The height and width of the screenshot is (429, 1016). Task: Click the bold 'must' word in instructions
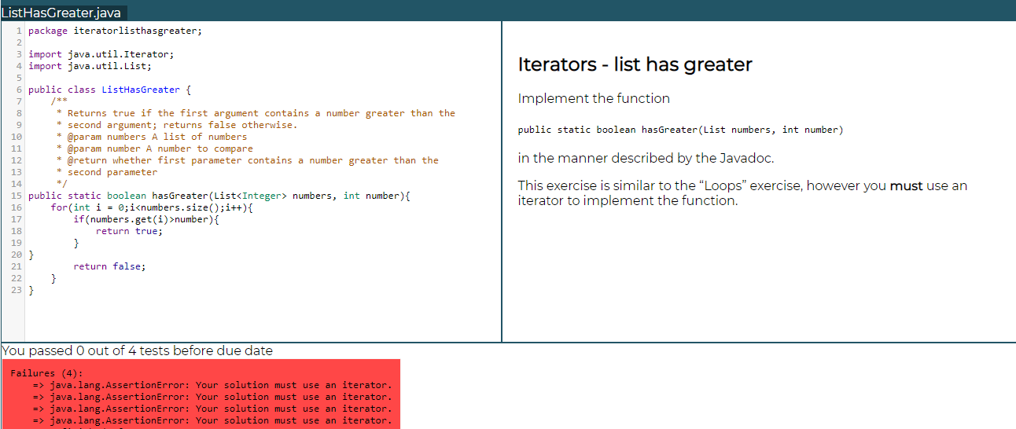(906, 186)
